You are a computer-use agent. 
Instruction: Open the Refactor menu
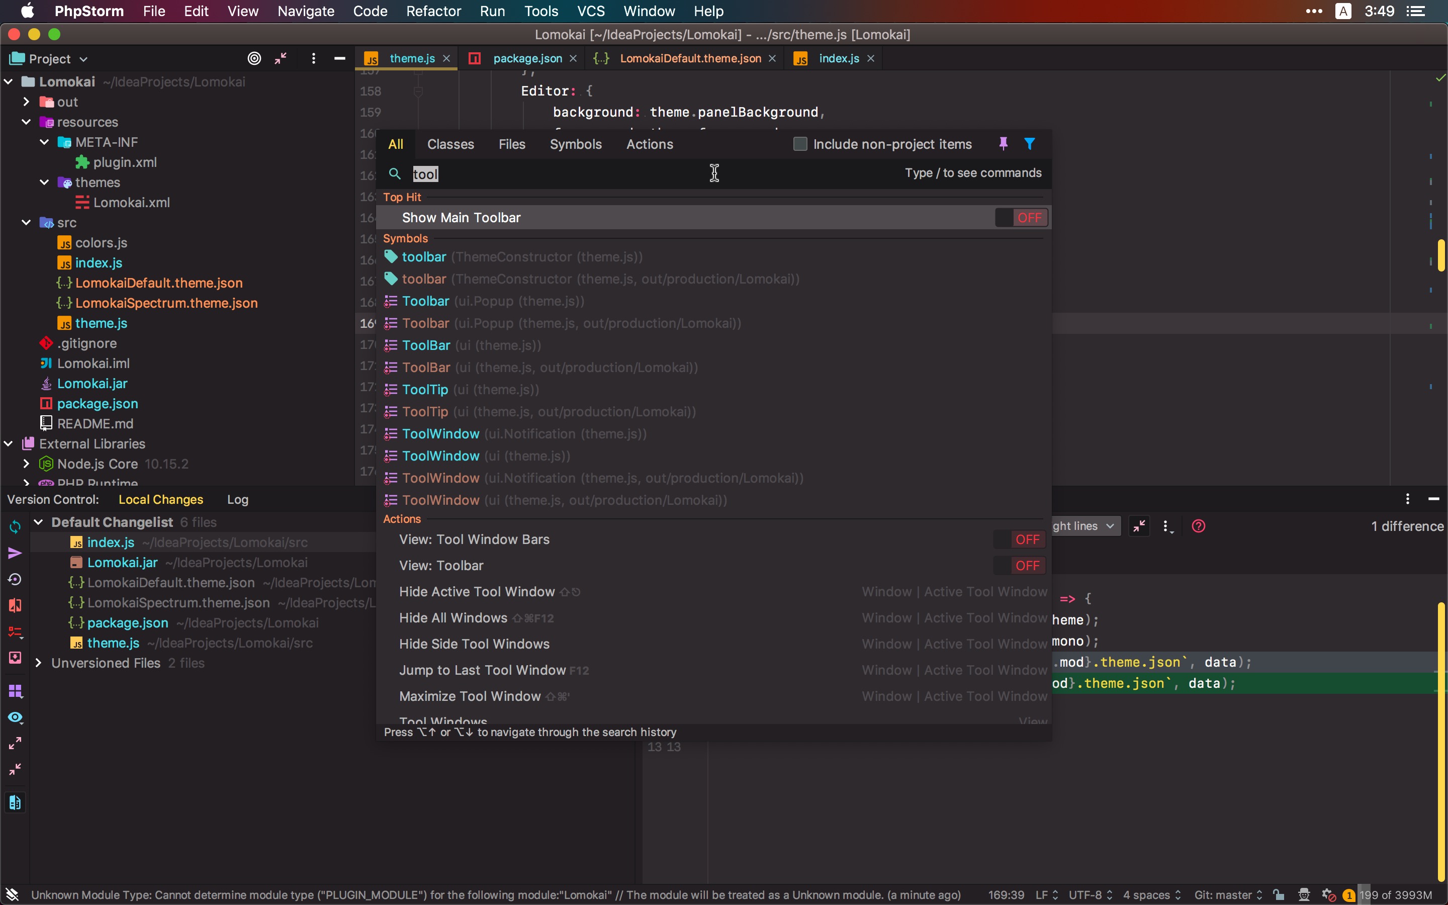pyautogui.click(x=433, y=11)
